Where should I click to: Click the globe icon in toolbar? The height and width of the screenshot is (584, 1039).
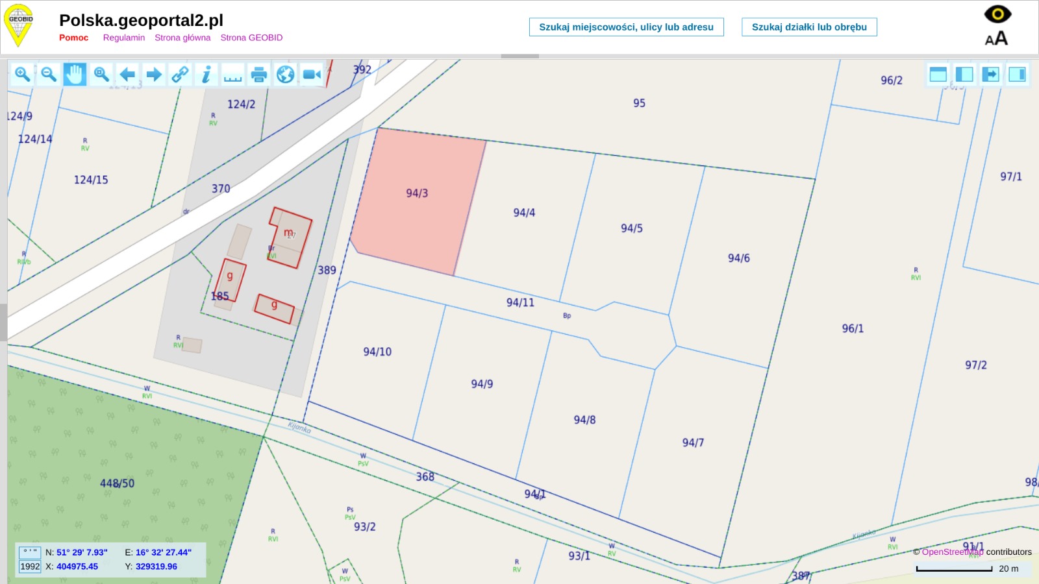click(x=285, y=75)
